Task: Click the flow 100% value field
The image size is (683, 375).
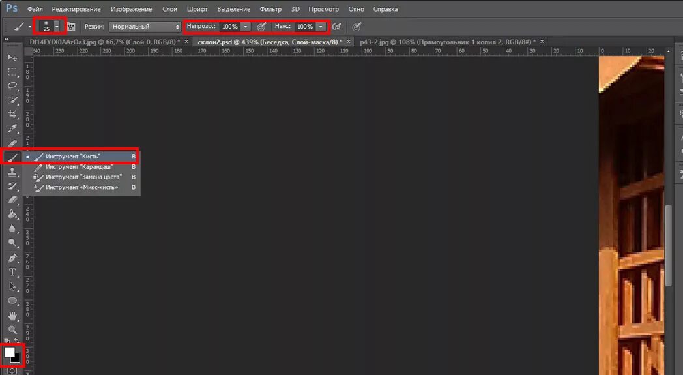Action: [306, 27]
